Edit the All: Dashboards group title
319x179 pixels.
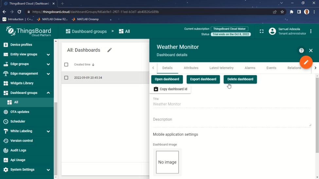pos(110,50)
